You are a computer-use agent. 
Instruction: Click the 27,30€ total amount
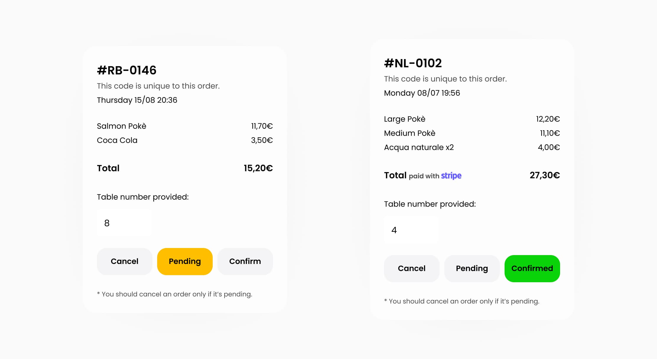(x=545, y=175)
